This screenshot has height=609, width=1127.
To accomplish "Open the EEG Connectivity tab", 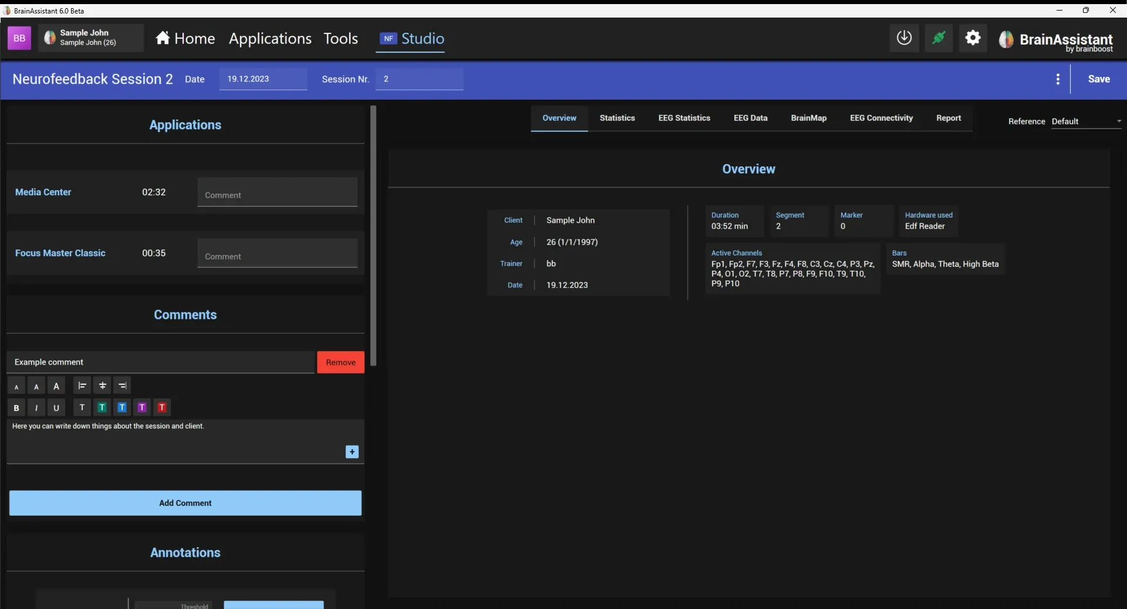I will pyautogui.click(x=881, y=118).
